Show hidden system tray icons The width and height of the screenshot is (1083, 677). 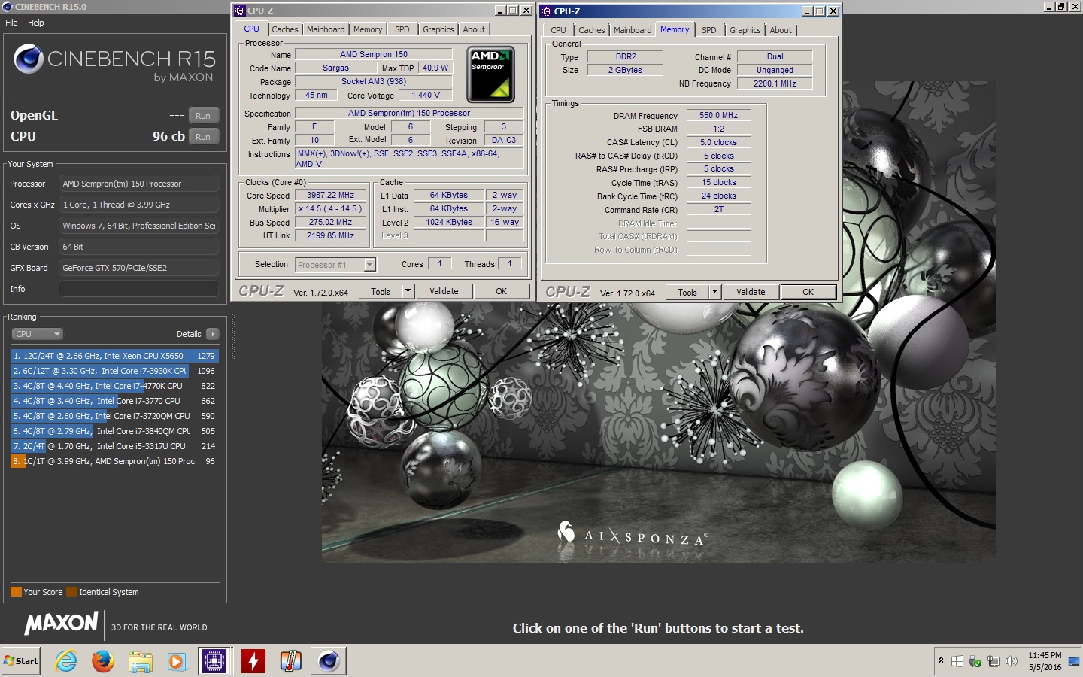tap(941, 660)
